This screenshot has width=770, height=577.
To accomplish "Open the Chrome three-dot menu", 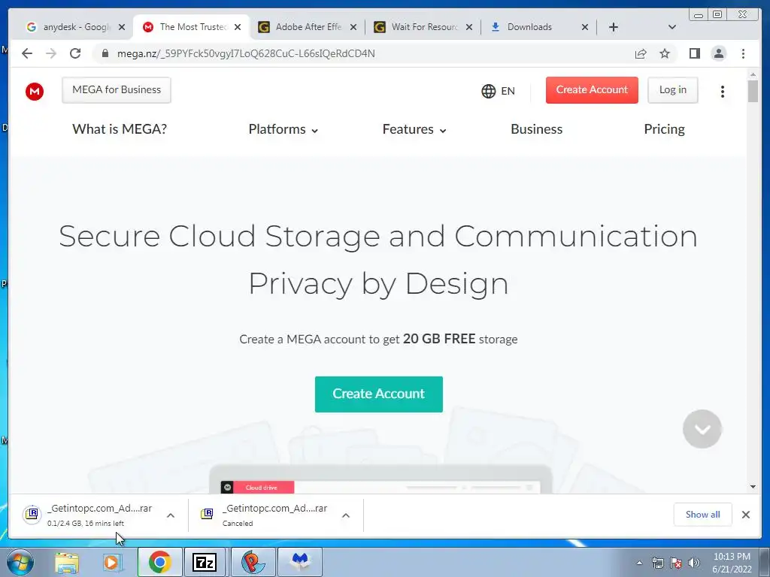I will (743, 53).
